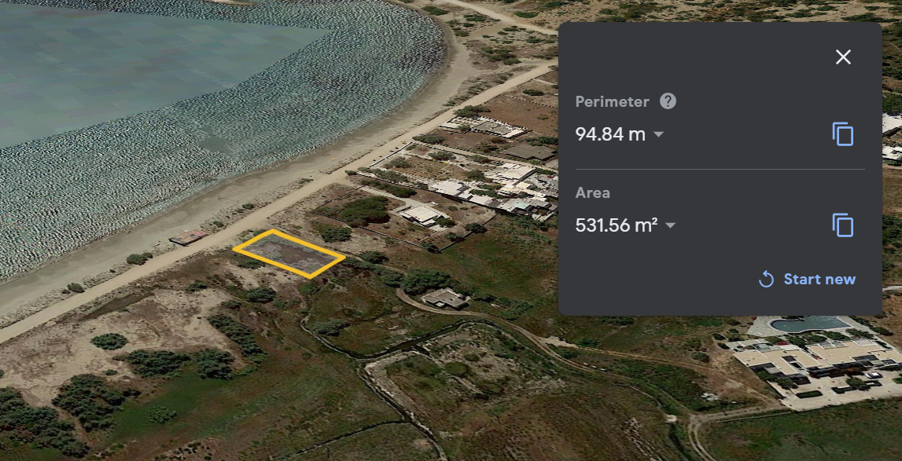Click the Perimeter label text
This screenshot has width=902, height=461.
tap(612, 102)
